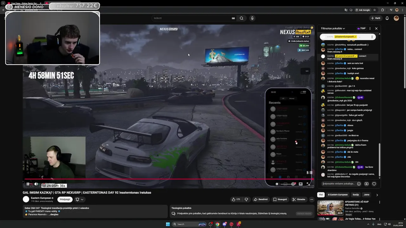Select the Susiję filter chip
Viewport: 406px width, 228px height.
[356, 195]
